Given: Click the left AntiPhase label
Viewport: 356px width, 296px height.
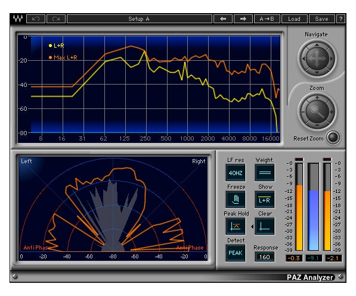Looking at the screenshot, I should [x=37, y=247].
